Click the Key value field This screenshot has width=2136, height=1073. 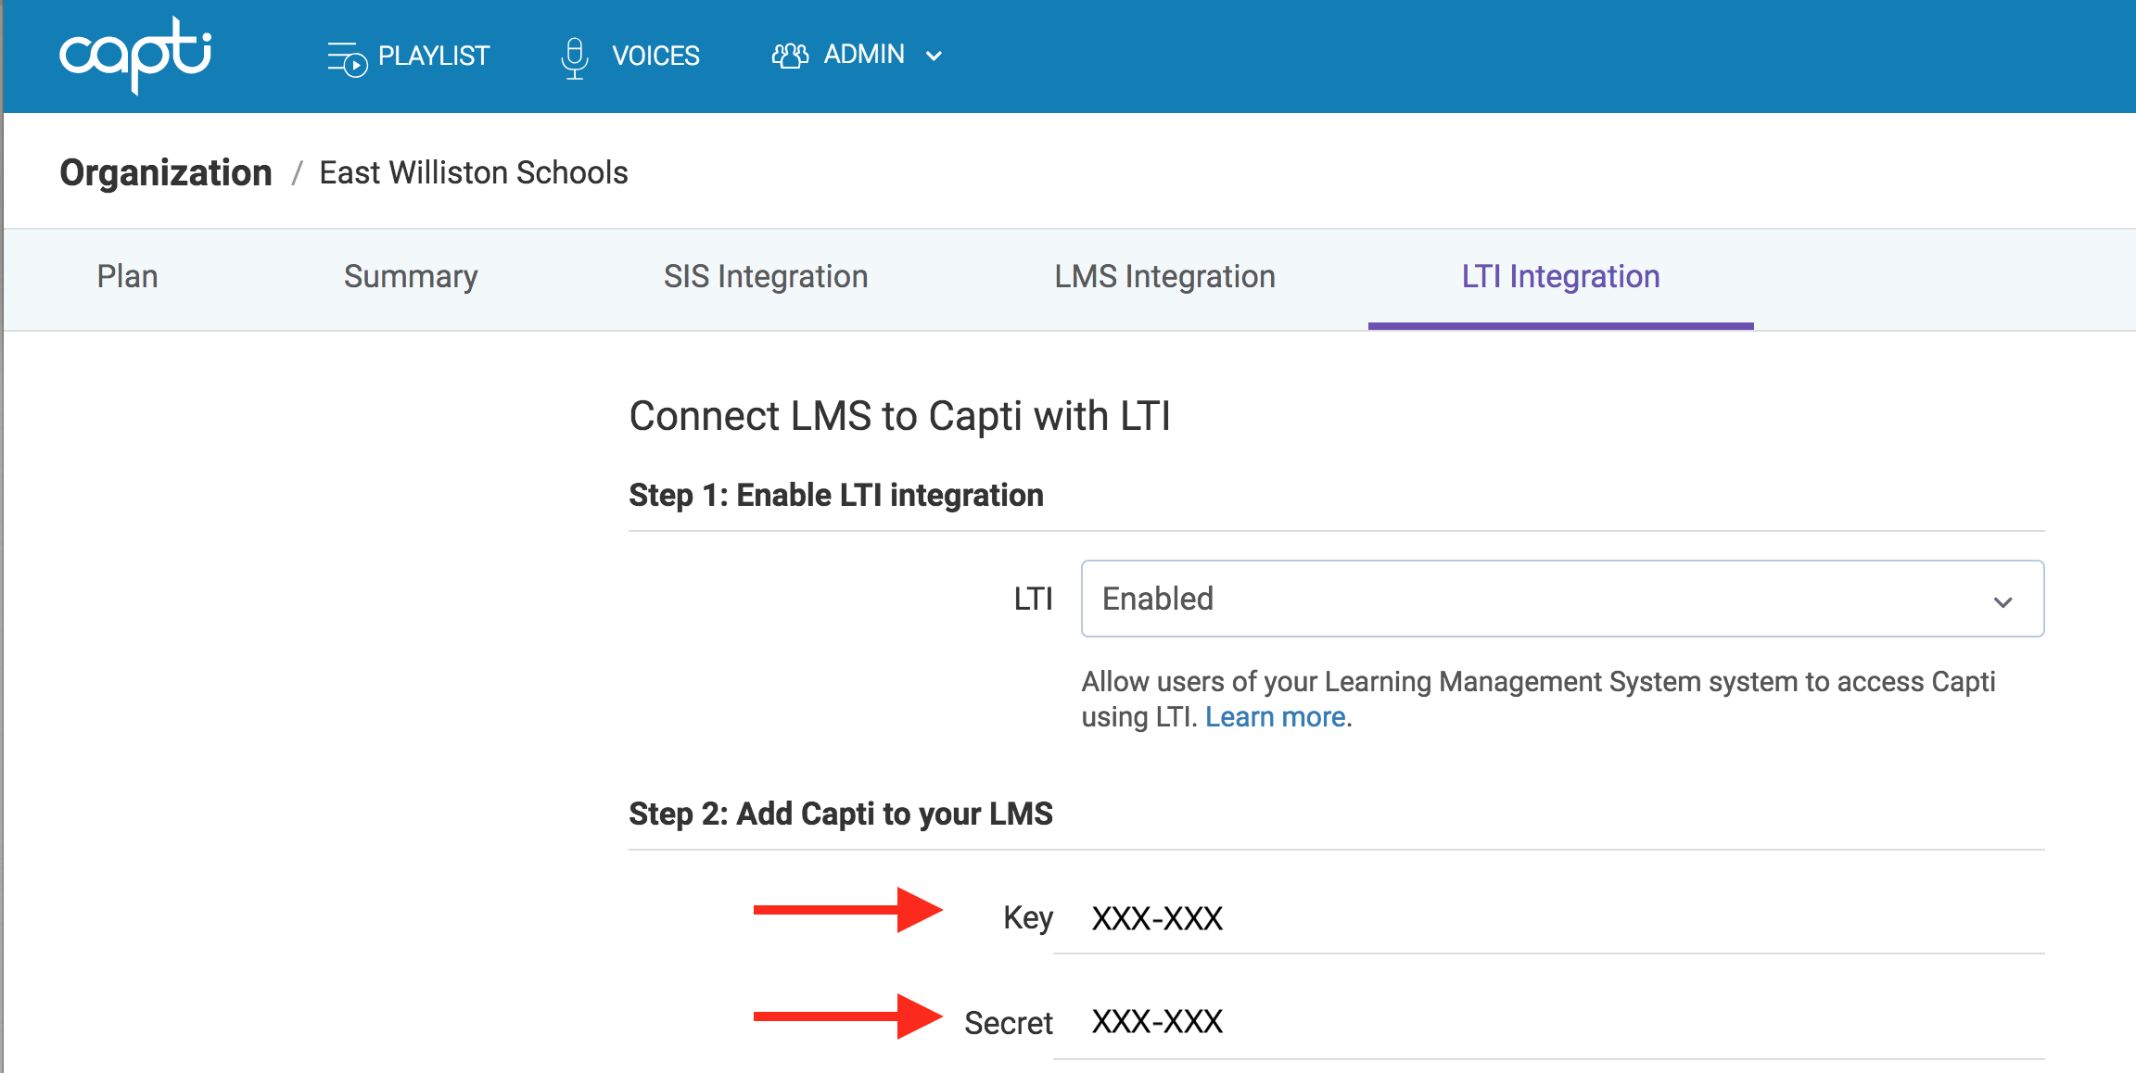click(x=1548, y=918)
